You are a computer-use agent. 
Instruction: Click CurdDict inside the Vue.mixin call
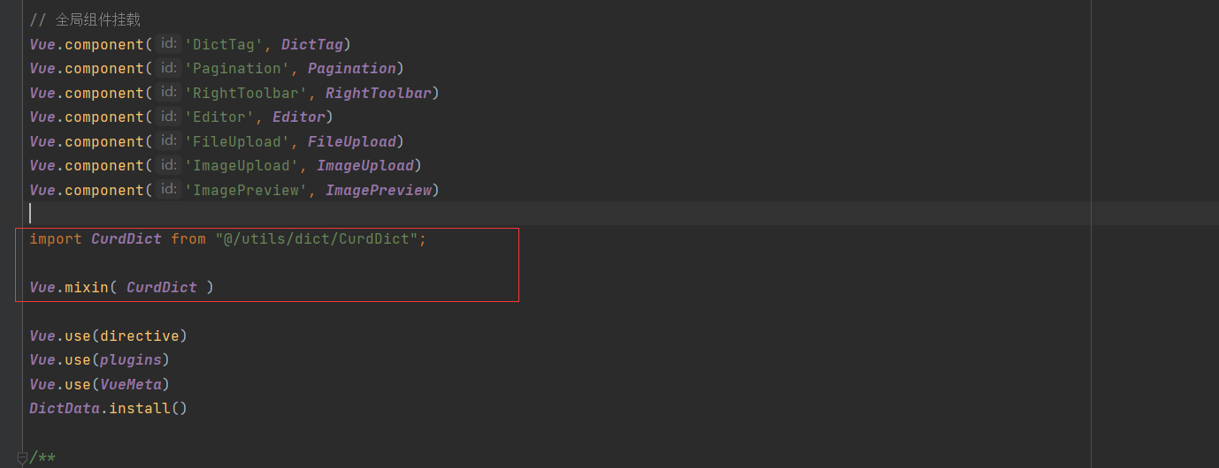pos(161,287)
